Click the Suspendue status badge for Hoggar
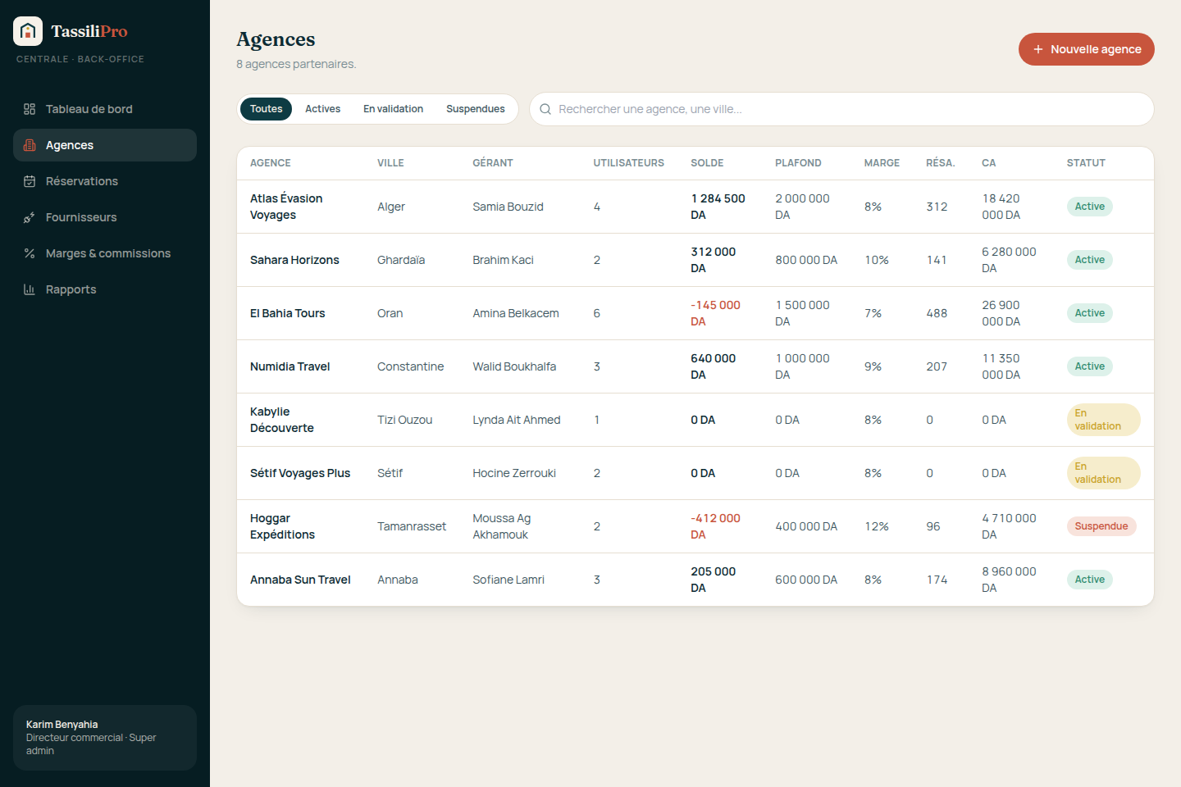 1101,526
